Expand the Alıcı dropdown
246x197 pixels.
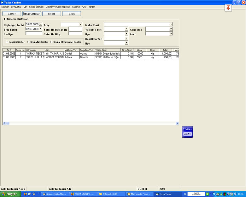tap(171, 33)
